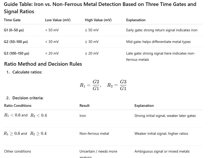Screen dimensions: 208x158
Task: Click the R1 = G2/G1 formula
Action: coord(90,85)
